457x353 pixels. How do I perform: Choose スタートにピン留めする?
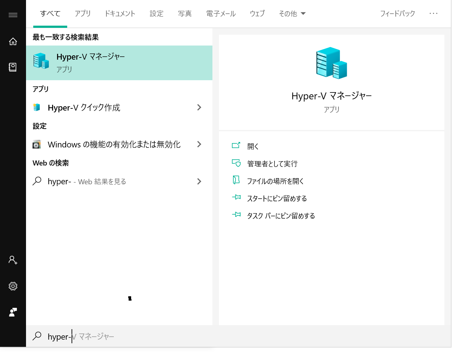(277, 198)
